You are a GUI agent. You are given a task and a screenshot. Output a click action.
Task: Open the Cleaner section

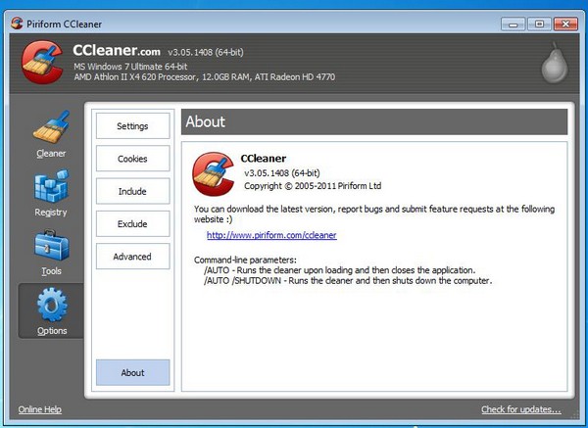(51, 134)
